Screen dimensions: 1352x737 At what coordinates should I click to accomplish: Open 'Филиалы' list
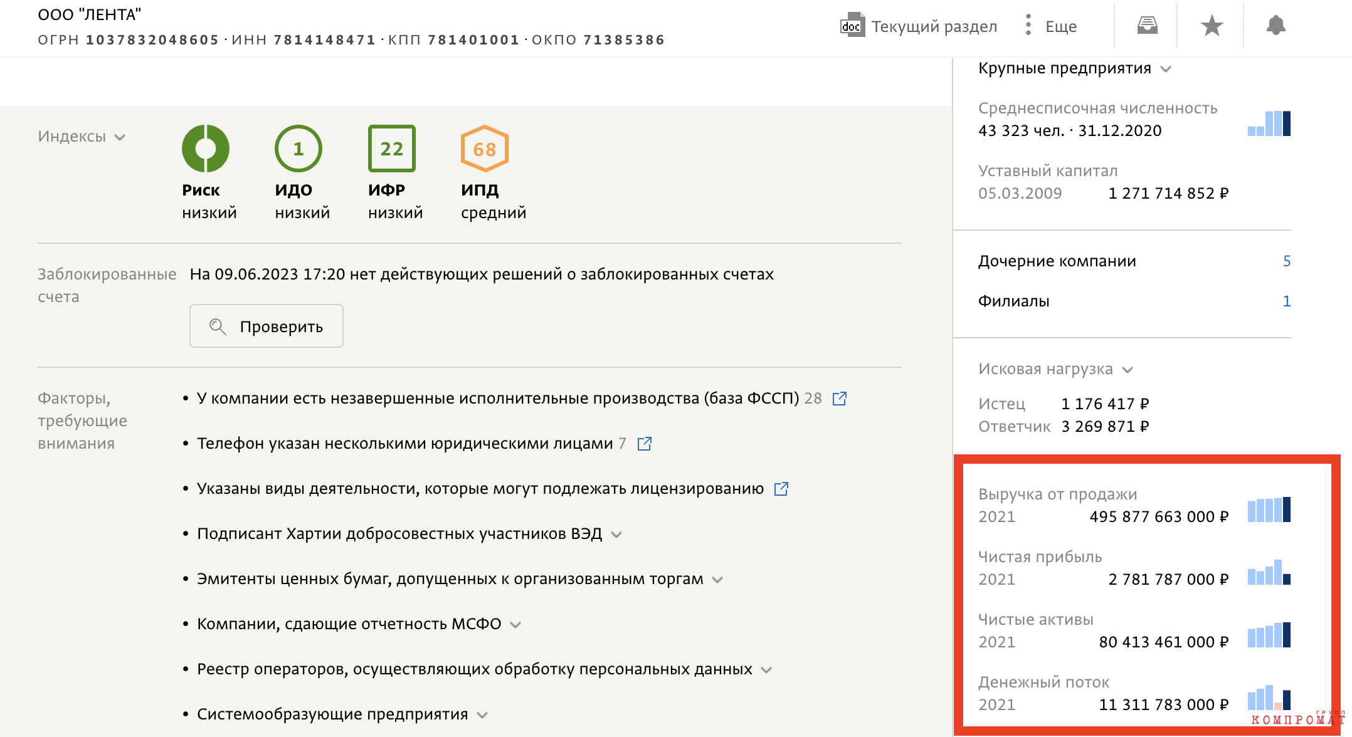tap(1013, 301)
